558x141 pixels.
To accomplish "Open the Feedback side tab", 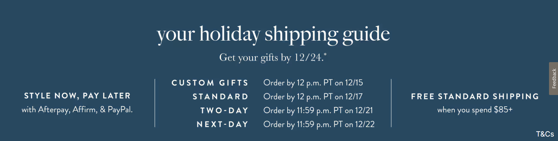I will pyautogui.click(x=554, y=79).
